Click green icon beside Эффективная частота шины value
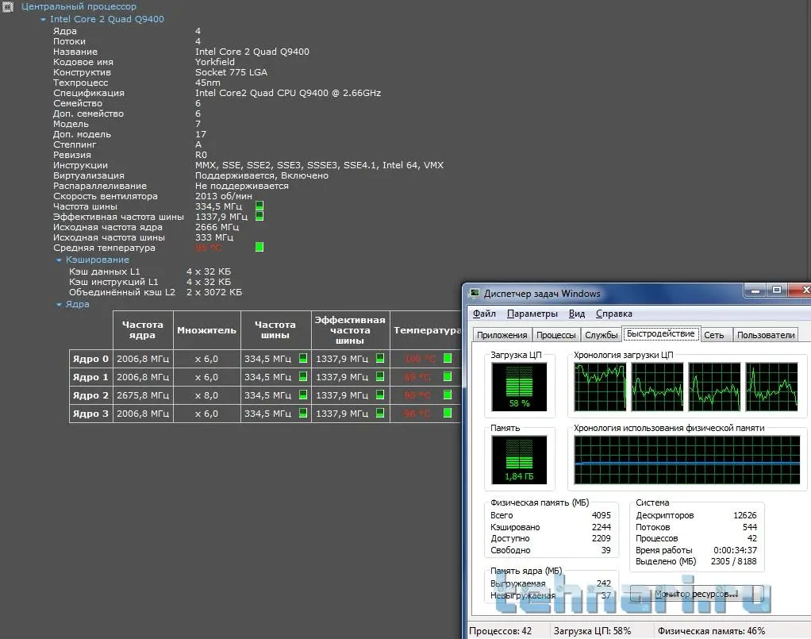811x639 pixels. (259, 217)
